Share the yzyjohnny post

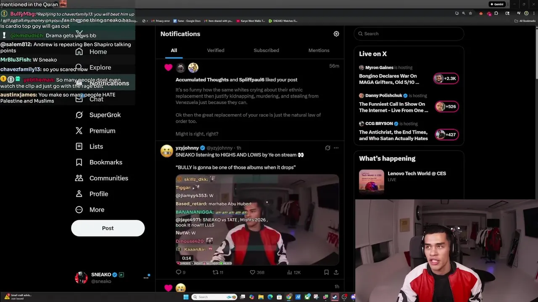point(336,272)
